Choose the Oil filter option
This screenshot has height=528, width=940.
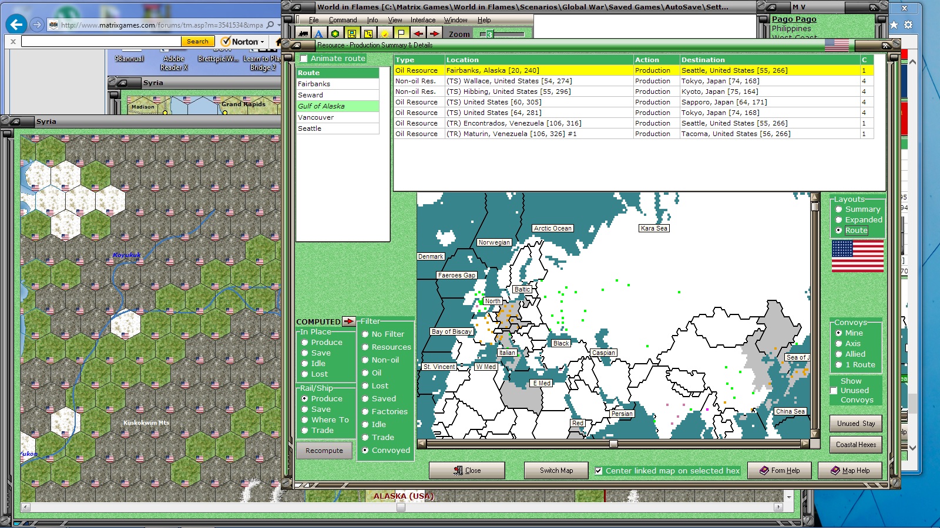[x=365, y=373]
